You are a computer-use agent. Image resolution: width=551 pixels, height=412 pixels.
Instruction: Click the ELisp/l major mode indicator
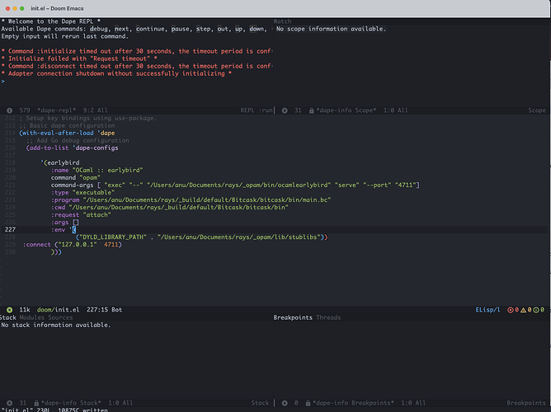click(x=487, y=310)
